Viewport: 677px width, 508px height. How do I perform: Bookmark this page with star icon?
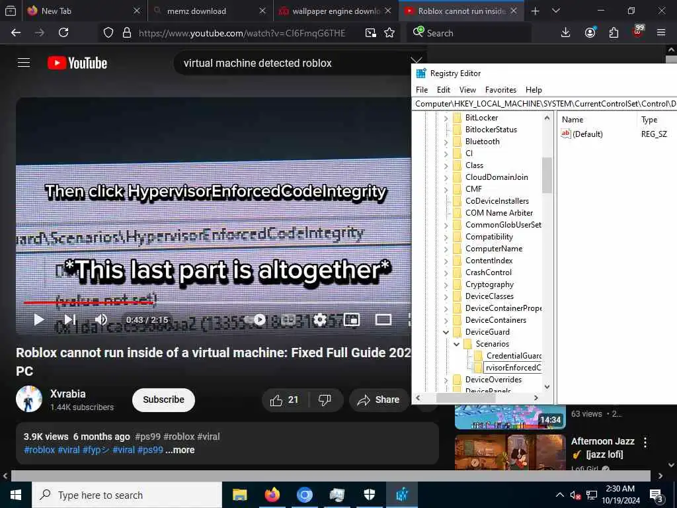click(389, 33)
